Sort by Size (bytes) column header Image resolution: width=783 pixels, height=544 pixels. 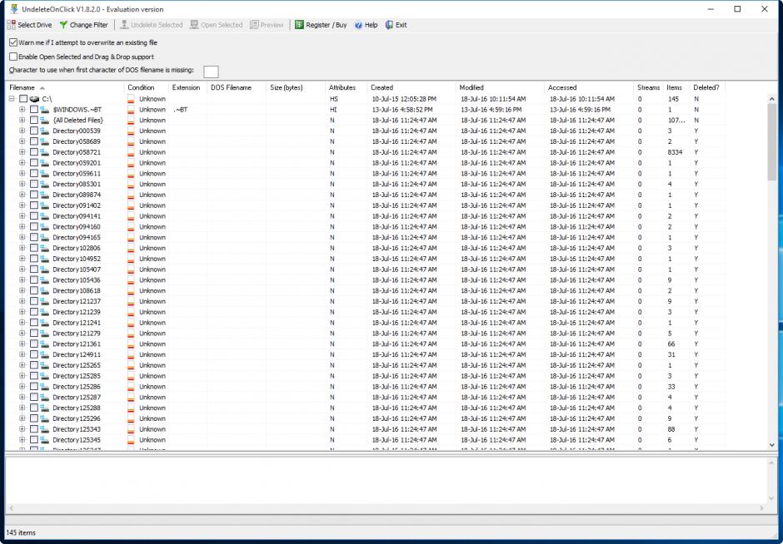click(296, 87)
